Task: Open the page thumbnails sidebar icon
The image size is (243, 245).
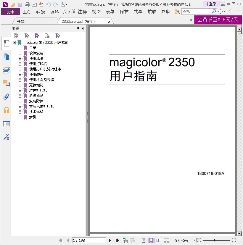Action: 7,57
